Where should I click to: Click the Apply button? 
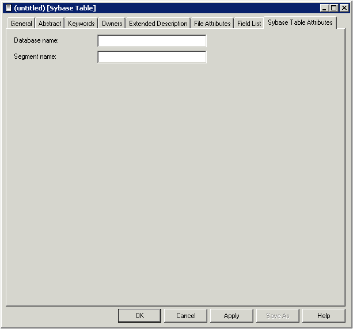(x=231, y=316)
